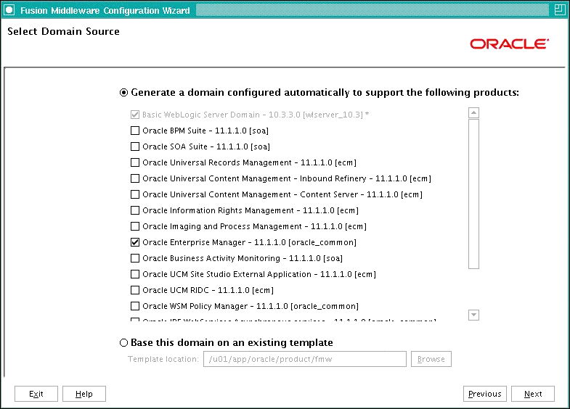The width and height of the screenshot is (570, 409).
Task: Click the 'Template location:' label
Action: click(163, 359)
